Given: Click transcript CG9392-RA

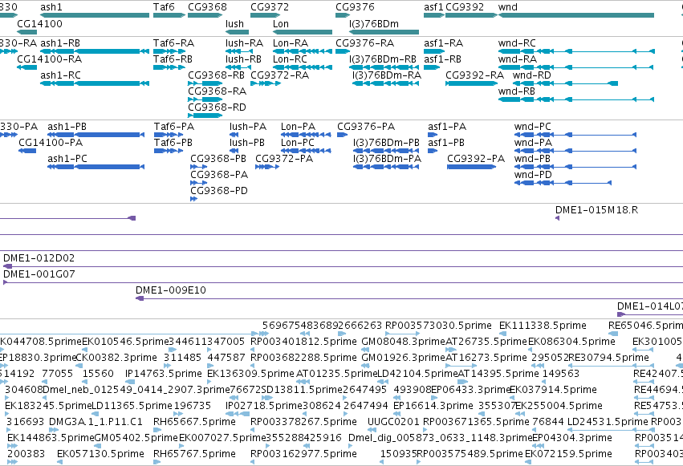Looking at the screenshot, I should coord(471,83).
